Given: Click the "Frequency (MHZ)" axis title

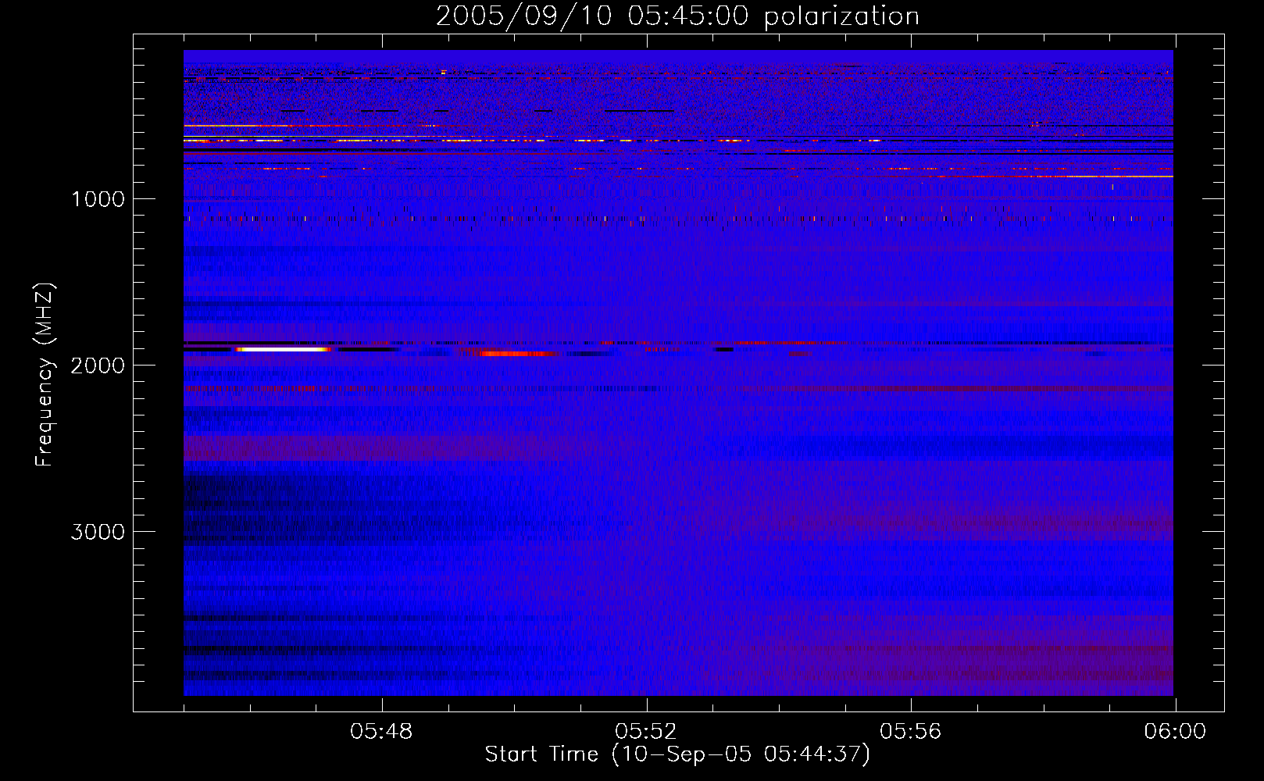Looking at the screenshot, I should click(x=45, y=374).
